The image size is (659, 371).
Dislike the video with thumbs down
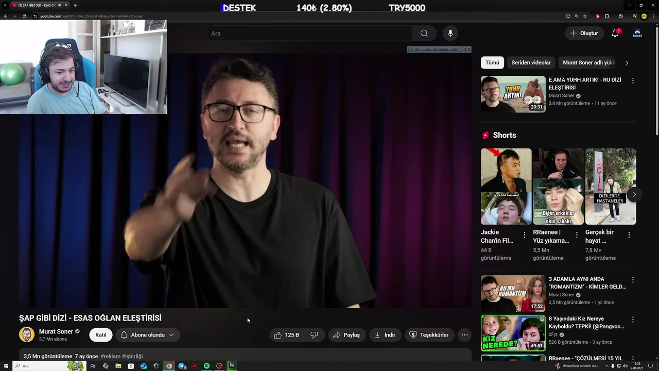tap(314, 335)
